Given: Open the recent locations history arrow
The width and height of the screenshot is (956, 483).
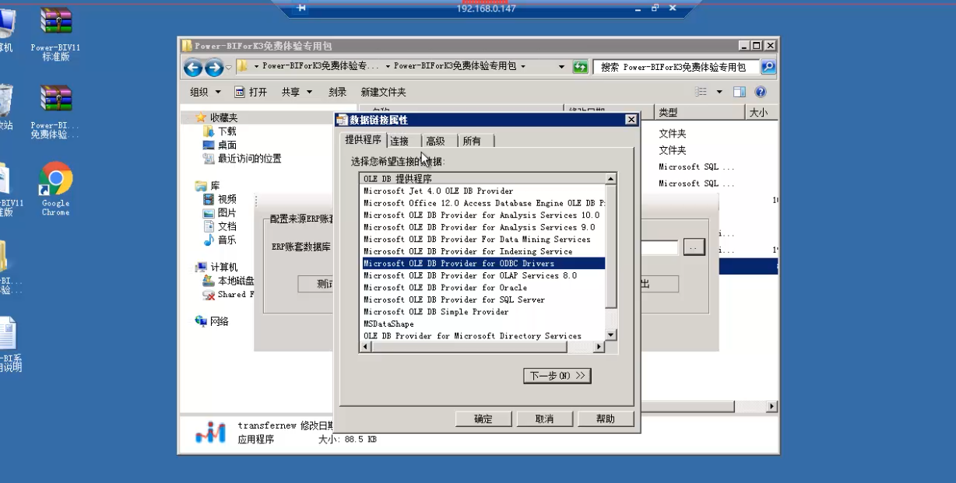Looking at the screenshot, I should coord(228,68).
